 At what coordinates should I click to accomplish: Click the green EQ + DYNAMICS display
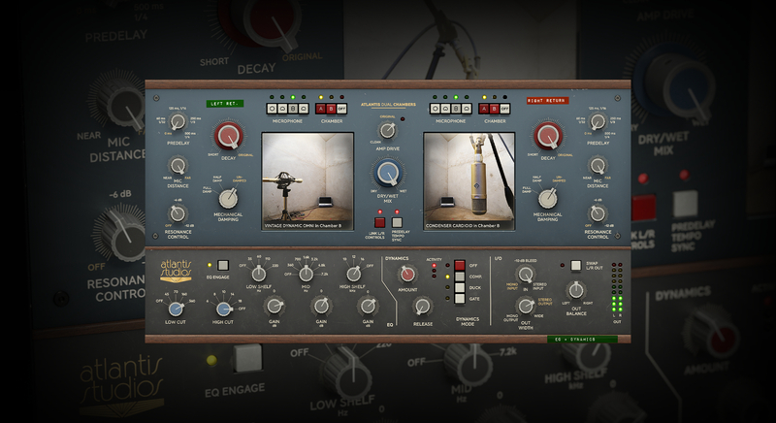582,340
